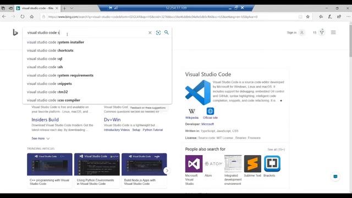Click the browser Back arrow

(4, 16)
